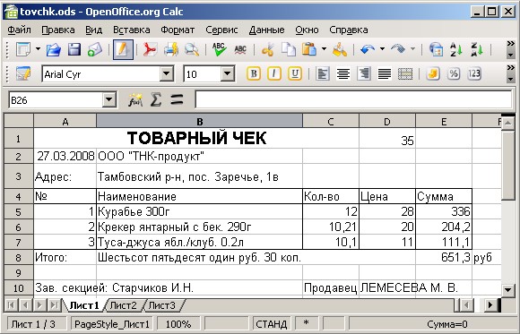Export directly as PDF icon
Screen dimensions: 520x334
(150, 50)
